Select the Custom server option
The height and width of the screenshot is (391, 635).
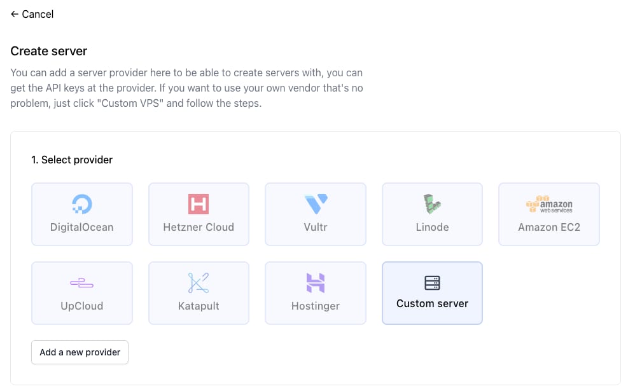(432, 292)
